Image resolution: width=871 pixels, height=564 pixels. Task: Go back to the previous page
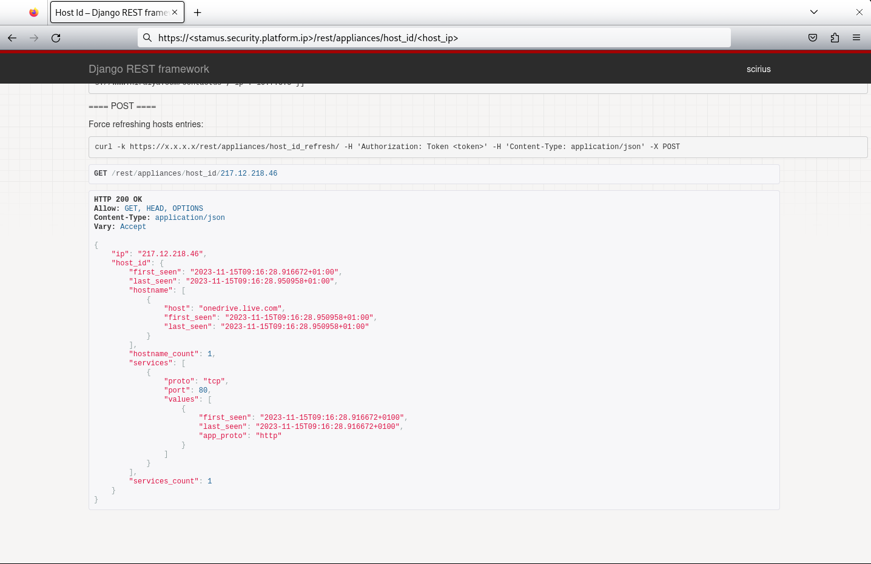[12, 38]
